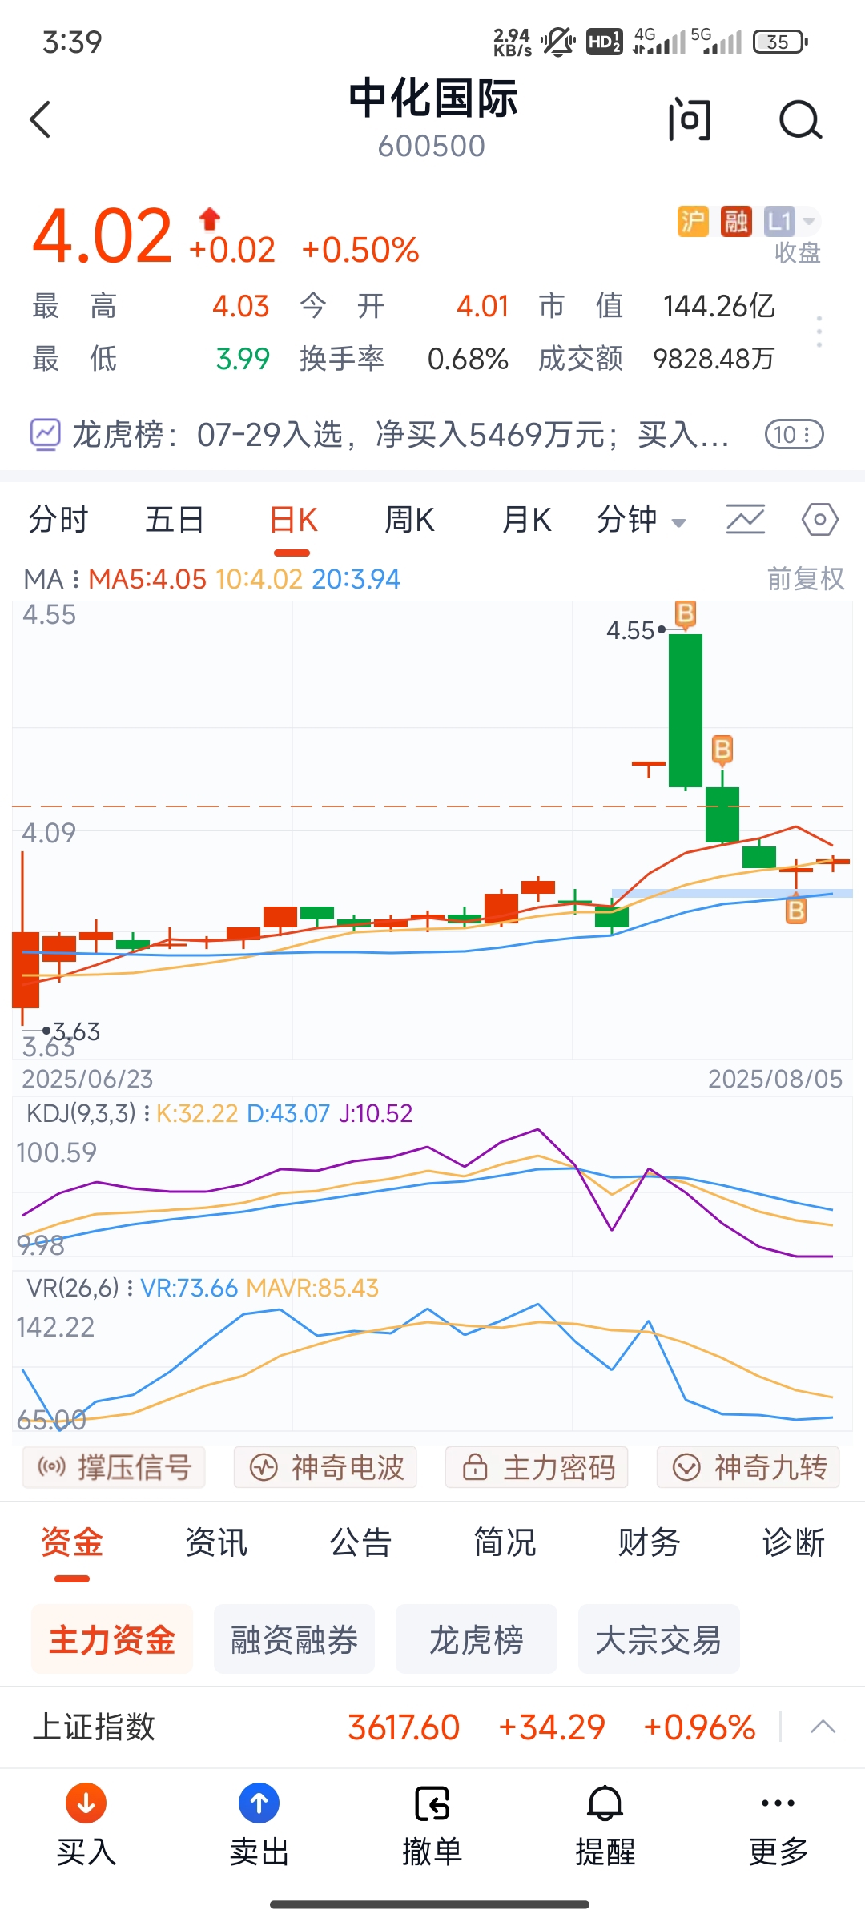Viewport: 865px width, 1922px height.
Task: Switch to 周K chart tab
Action: pos(409,520)
